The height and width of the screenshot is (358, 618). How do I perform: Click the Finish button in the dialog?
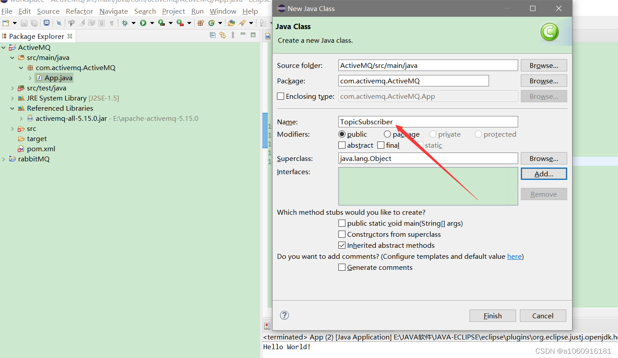pyautogui.click(x=492, y=316)
